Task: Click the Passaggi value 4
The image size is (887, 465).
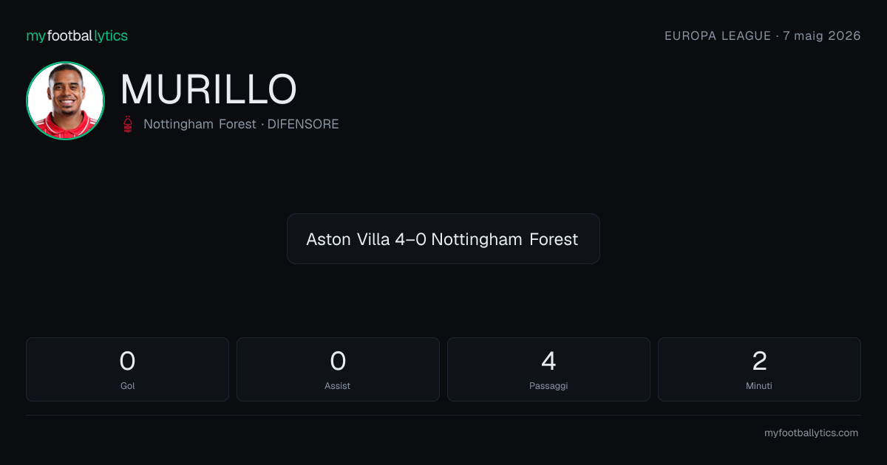Action: coord(548,361)
